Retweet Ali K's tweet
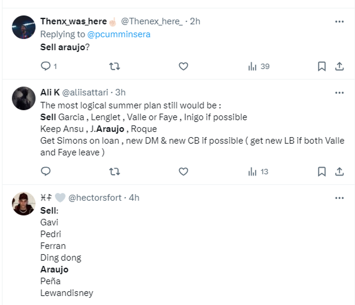This screenshot has height=305, width=355. [x=116, y=171]
